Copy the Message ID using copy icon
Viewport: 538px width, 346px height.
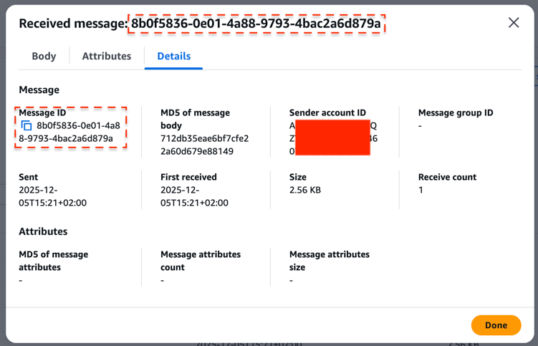pyautogui.click(x=27, y=126)
